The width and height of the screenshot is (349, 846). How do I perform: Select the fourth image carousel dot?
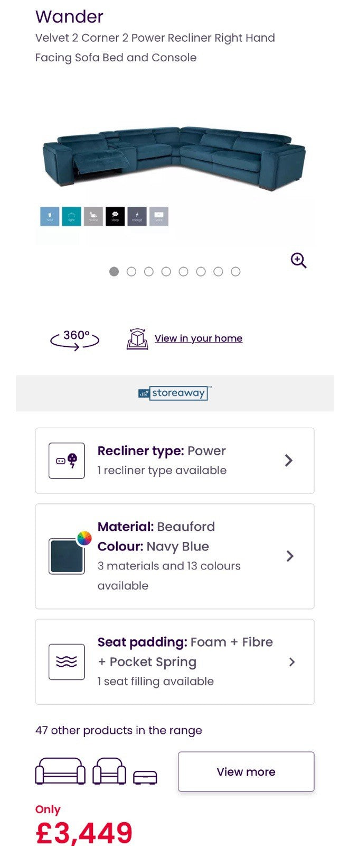[166, 272]
